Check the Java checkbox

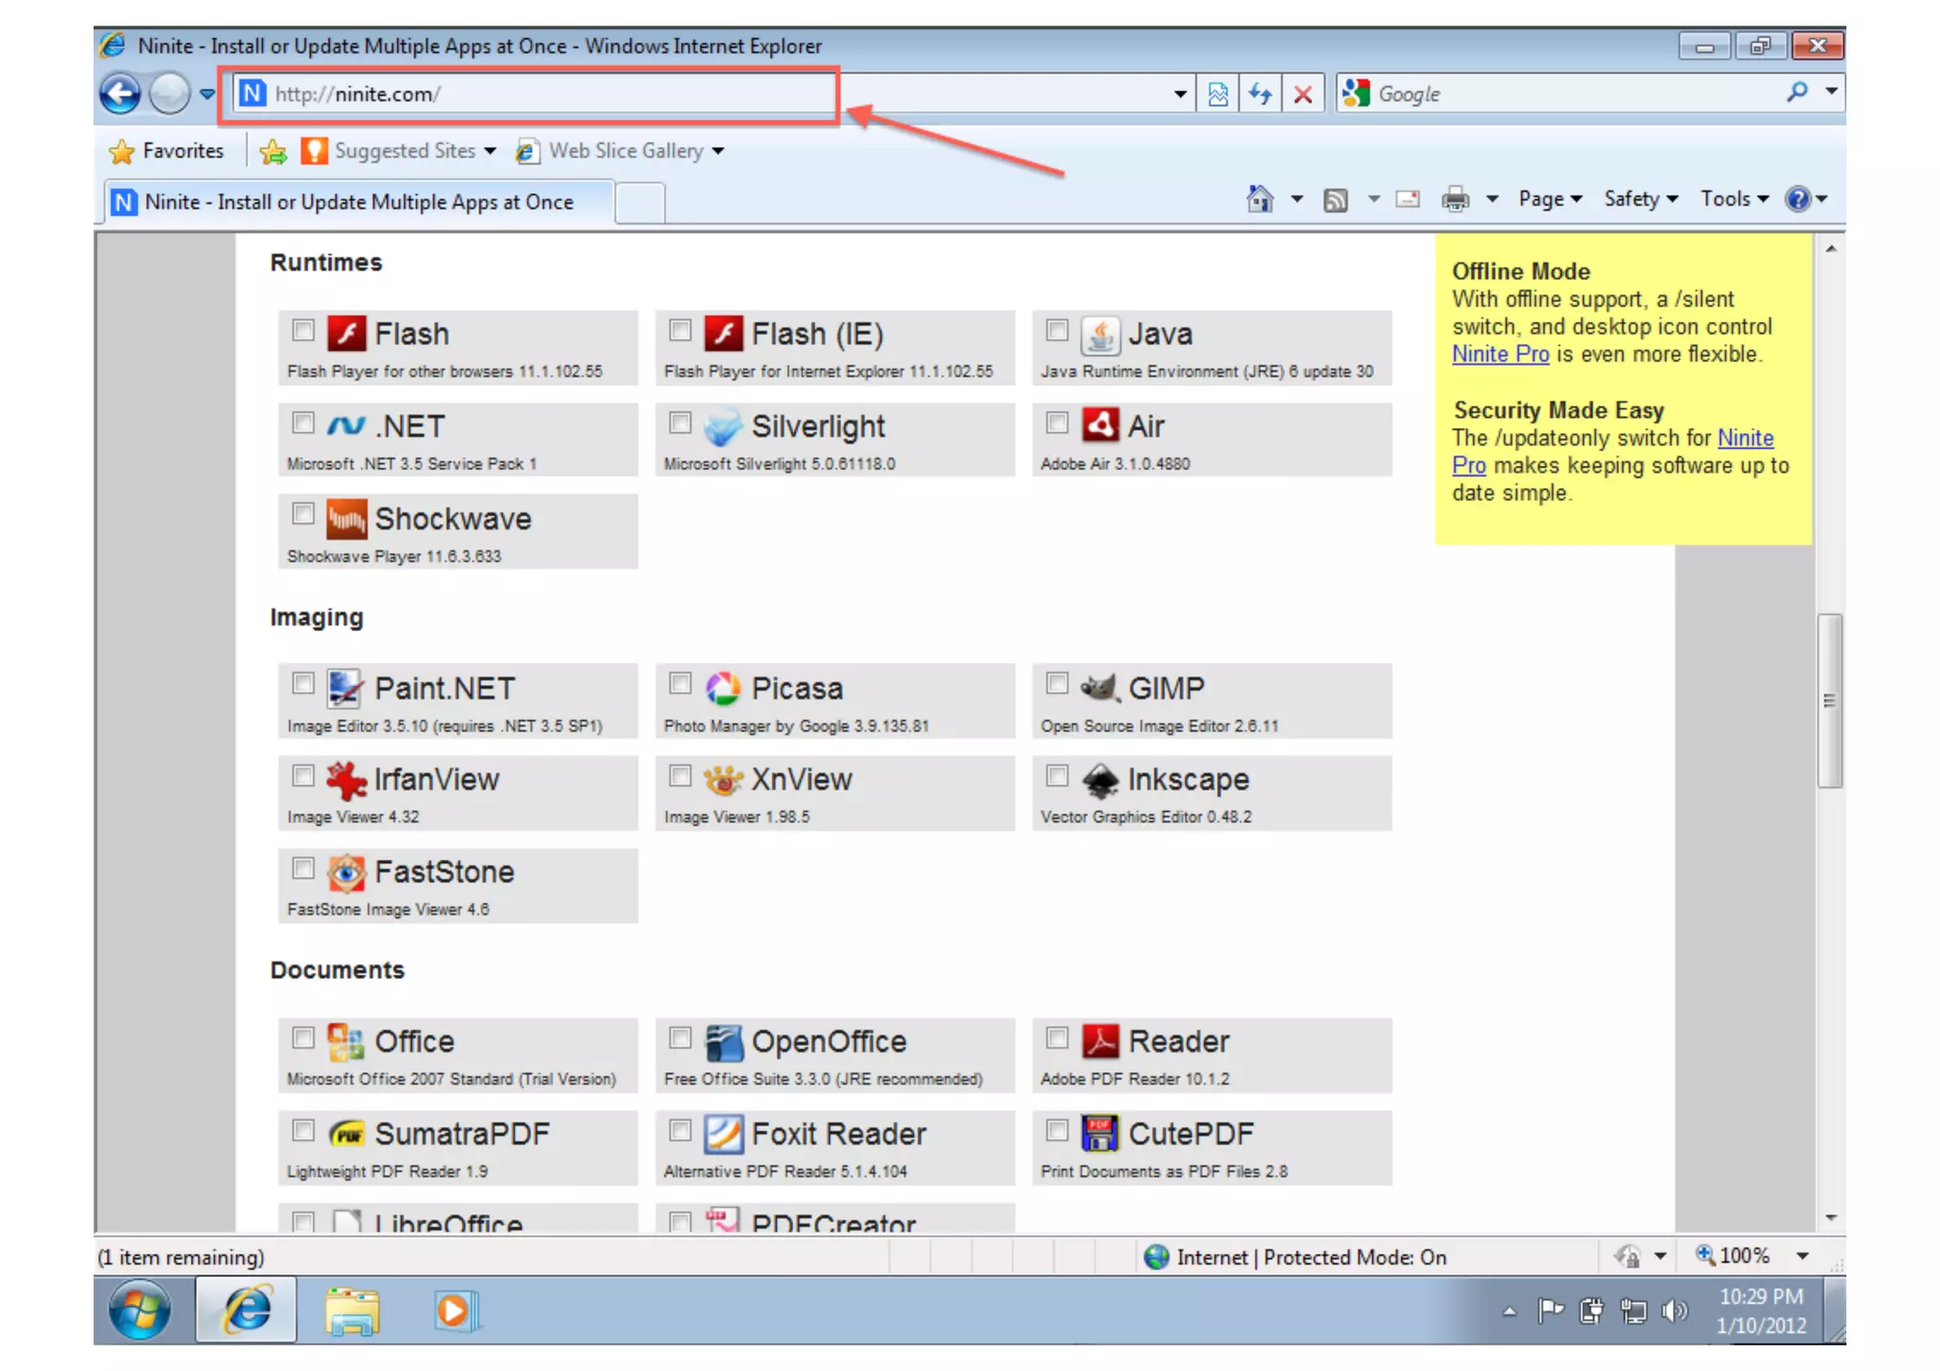1057,330
